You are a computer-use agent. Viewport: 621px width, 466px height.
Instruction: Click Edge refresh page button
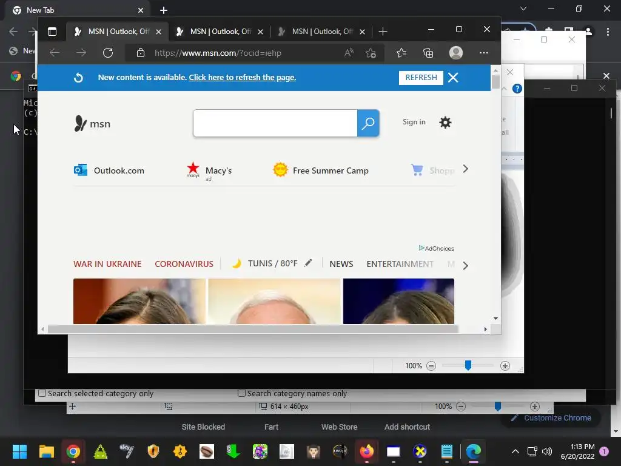click(108, 53)
